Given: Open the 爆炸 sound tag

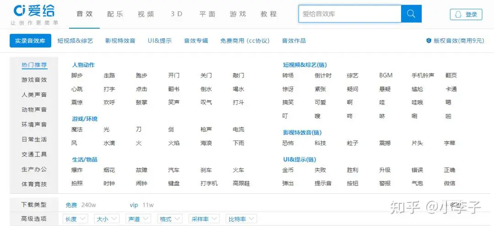Looking at the screenshot, I should [x=77, y=170].
